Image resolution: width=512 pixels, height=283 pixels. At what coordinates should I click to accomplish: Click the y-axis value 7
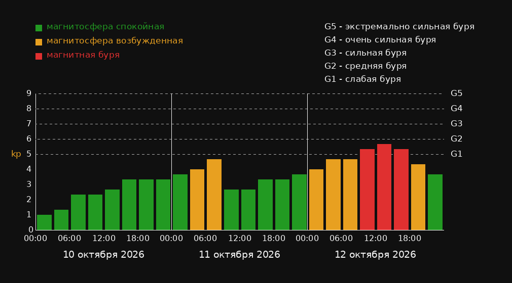pyautogui.click(x=29, y=124)
